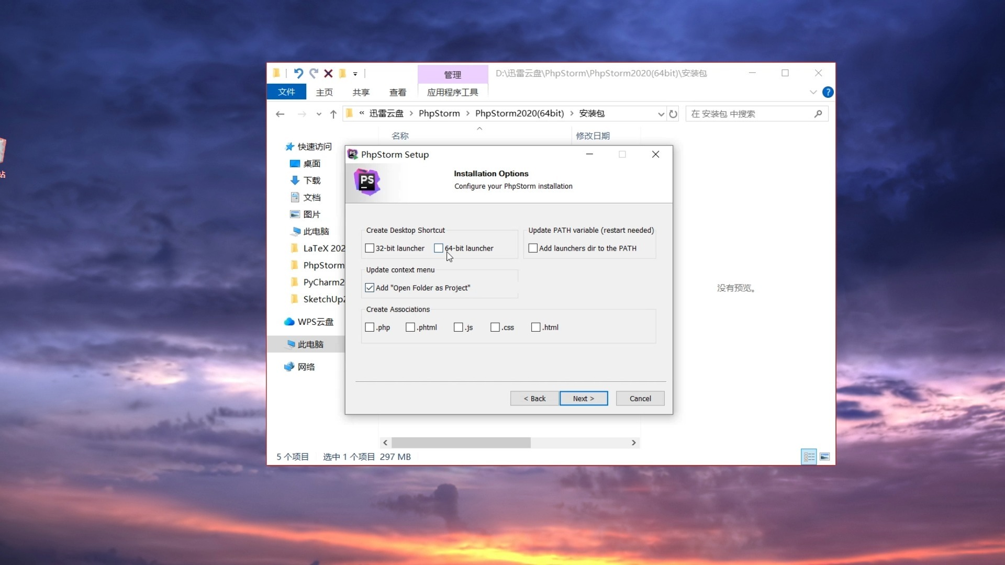Switch to the 共享 ribbon tab

361,92
